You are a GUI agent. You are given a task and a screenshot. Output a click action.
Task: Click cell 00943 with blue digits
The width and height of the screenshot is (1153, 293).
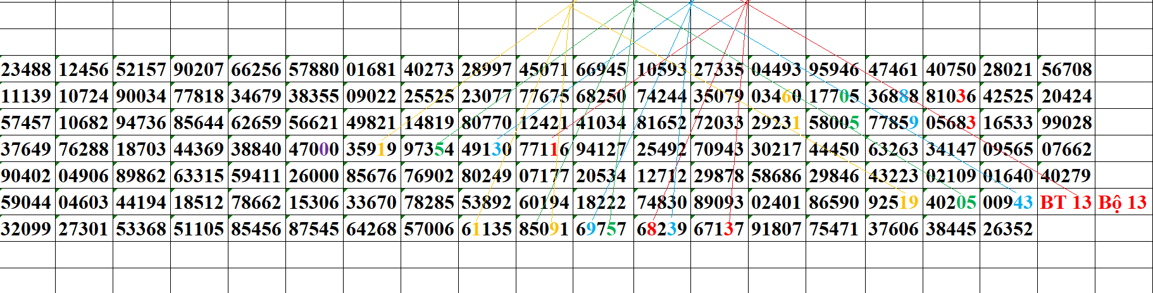(x=1008, y=203)
